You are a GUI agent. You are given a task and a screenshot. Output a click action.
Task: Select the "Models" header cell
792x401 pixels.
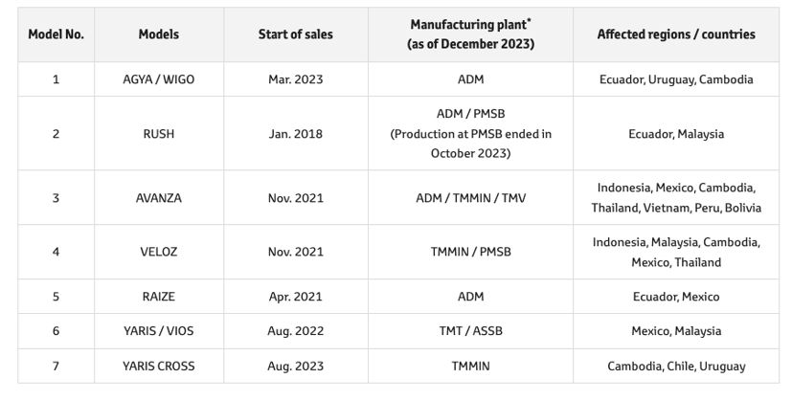click(158, 34)
